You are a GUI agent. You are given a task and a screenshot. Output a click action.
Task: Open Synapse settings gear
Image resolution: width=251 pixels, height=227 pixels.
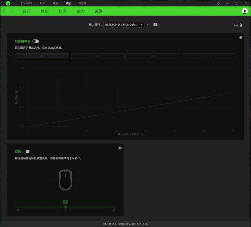pyautogui.click(x=218, y=3)
